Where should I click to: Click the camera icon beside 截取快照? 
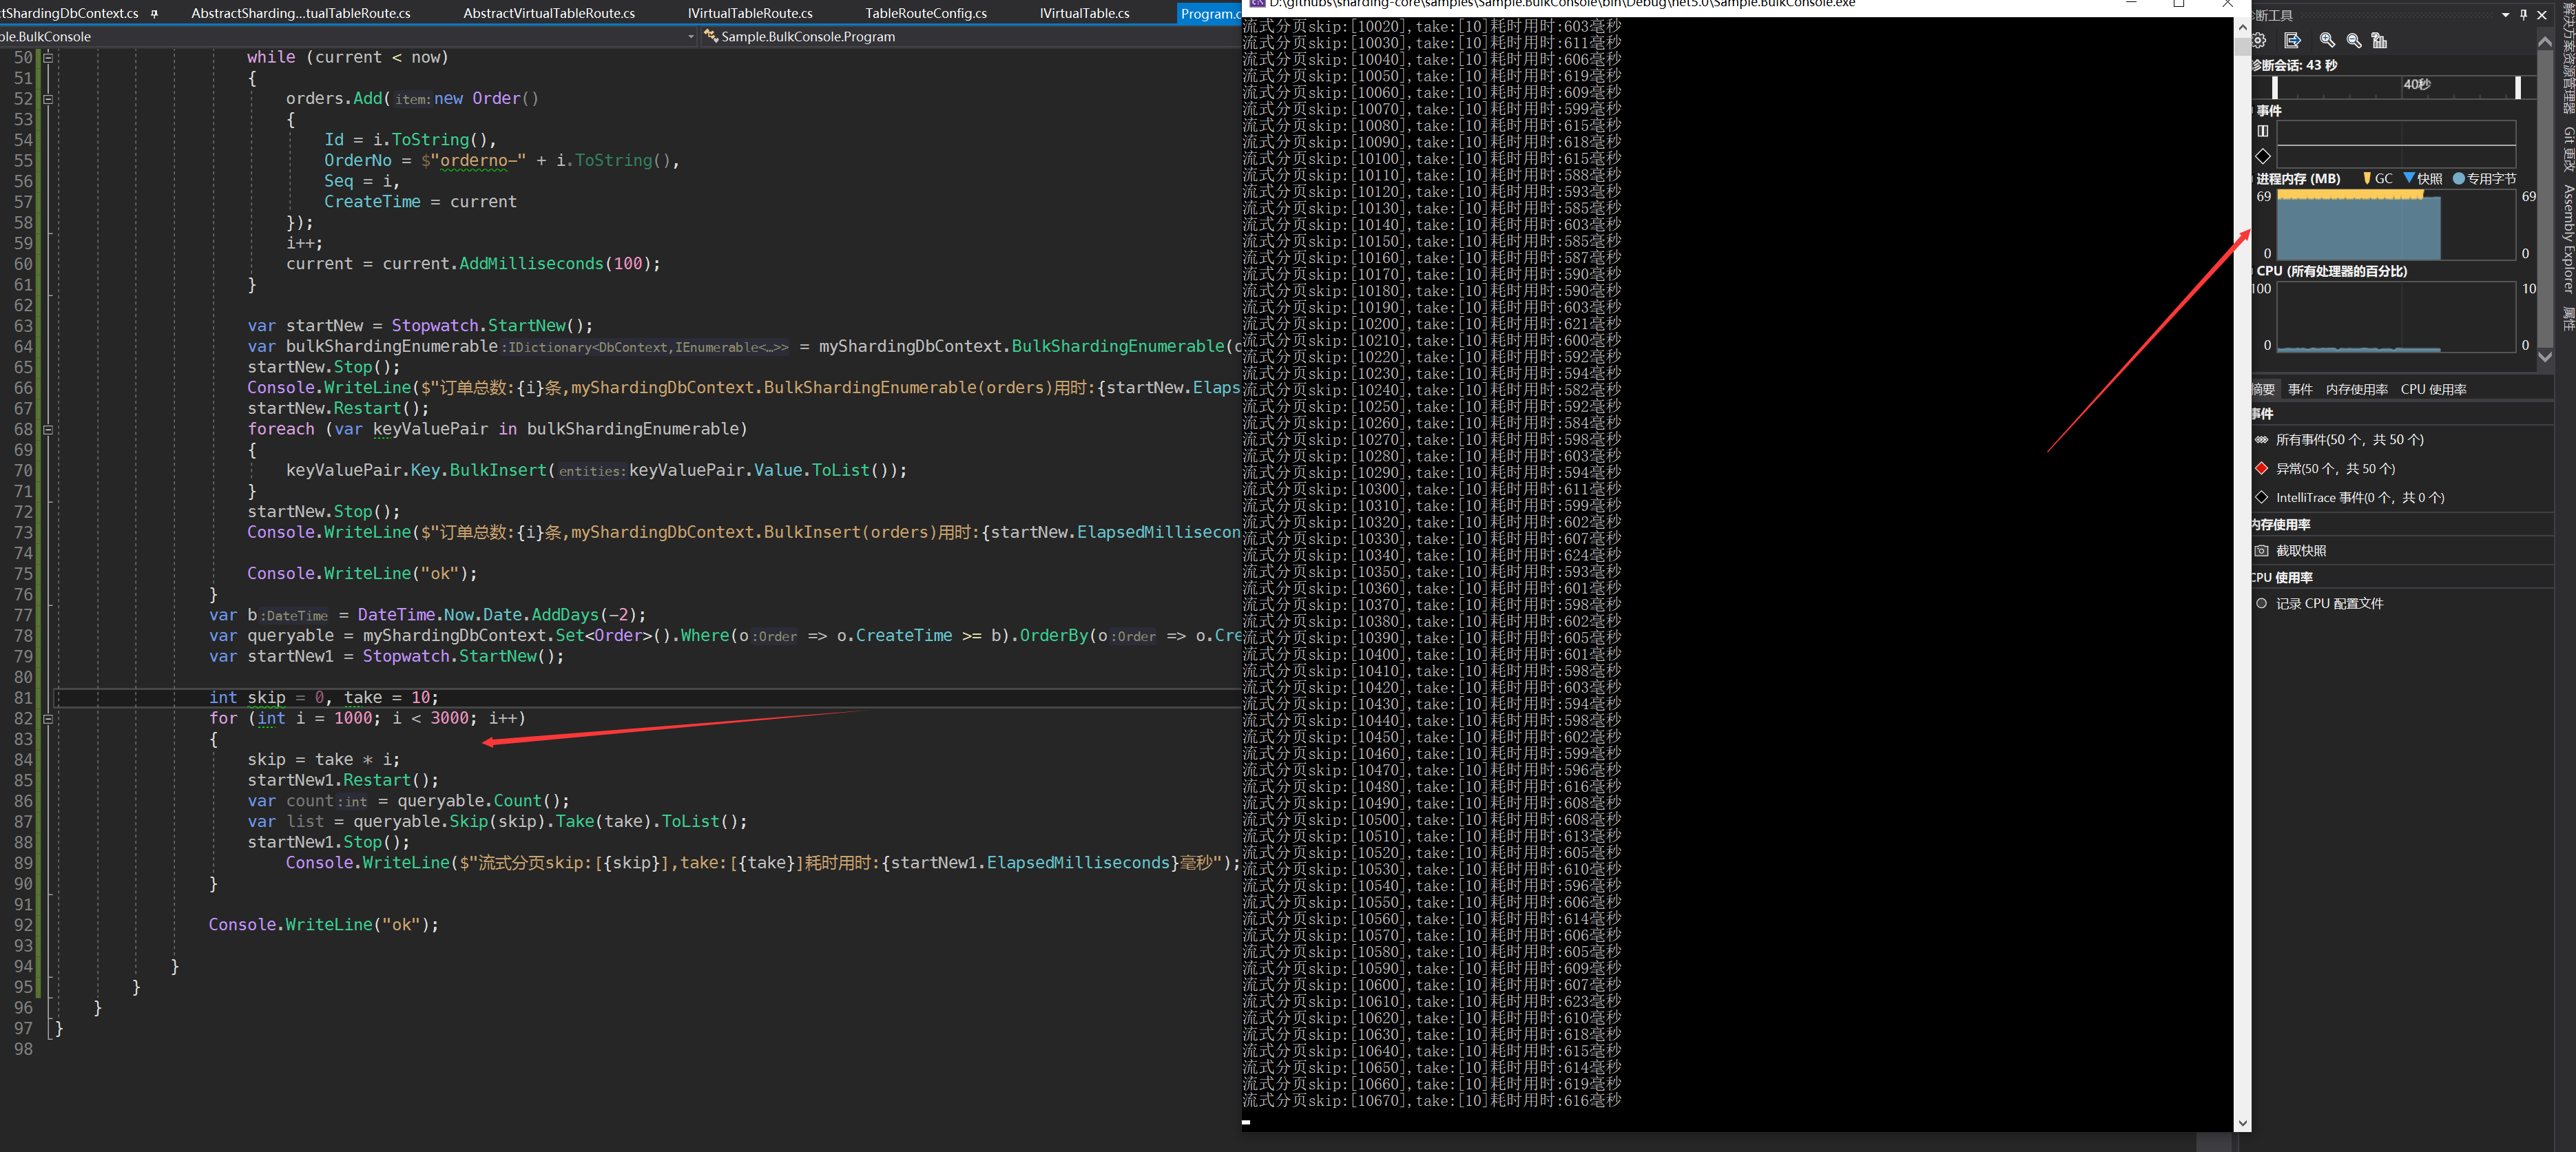pyautogui.click(x=2262, y=551)
